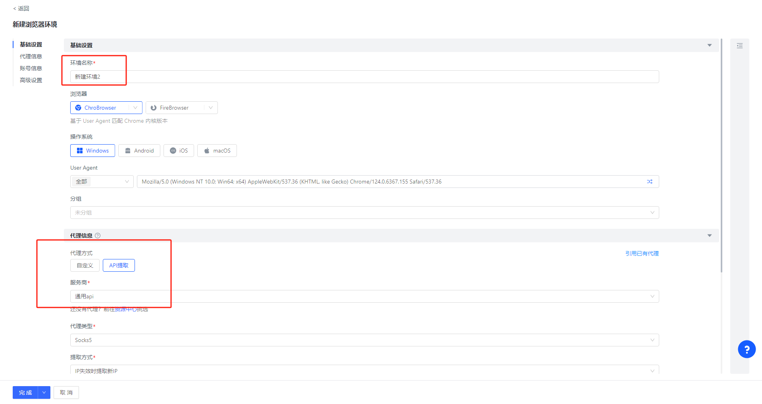Click the 引用已有代理 link

[641, 253]
